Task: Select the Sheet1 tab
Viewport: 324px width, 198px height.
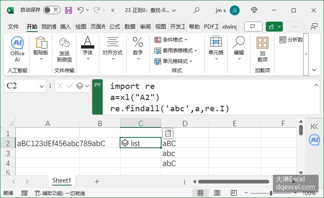Action: [x=61, y=181]
